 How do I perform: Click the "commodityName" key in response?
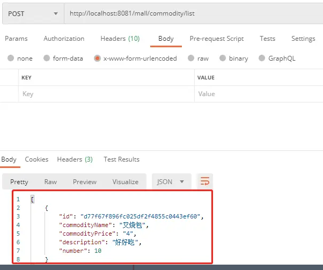[x=85, y=225]
